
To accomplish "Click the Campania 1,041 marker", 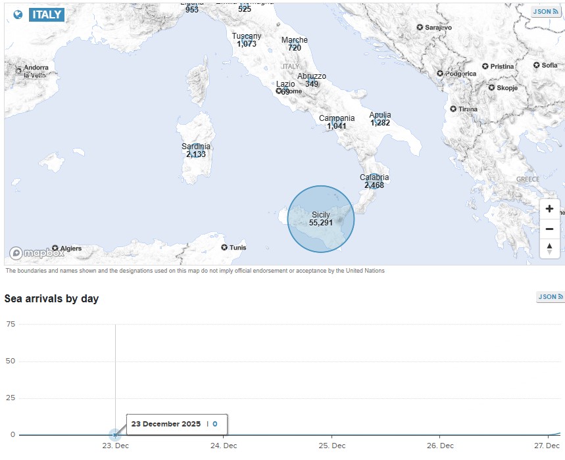I will 337,122.
